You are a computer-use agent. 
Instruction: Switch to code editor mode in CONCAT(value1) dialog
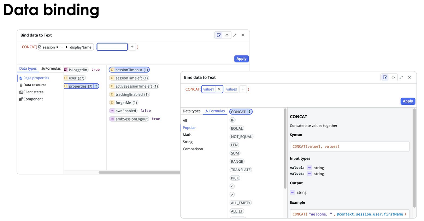tap(393, 77)
